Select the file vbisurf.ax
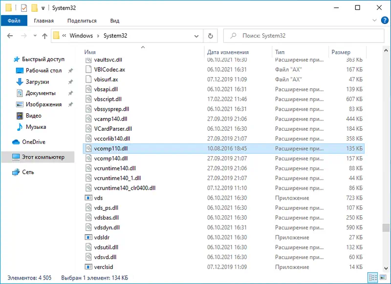This screenshot has width=391, height=284. tap(223, 80)
